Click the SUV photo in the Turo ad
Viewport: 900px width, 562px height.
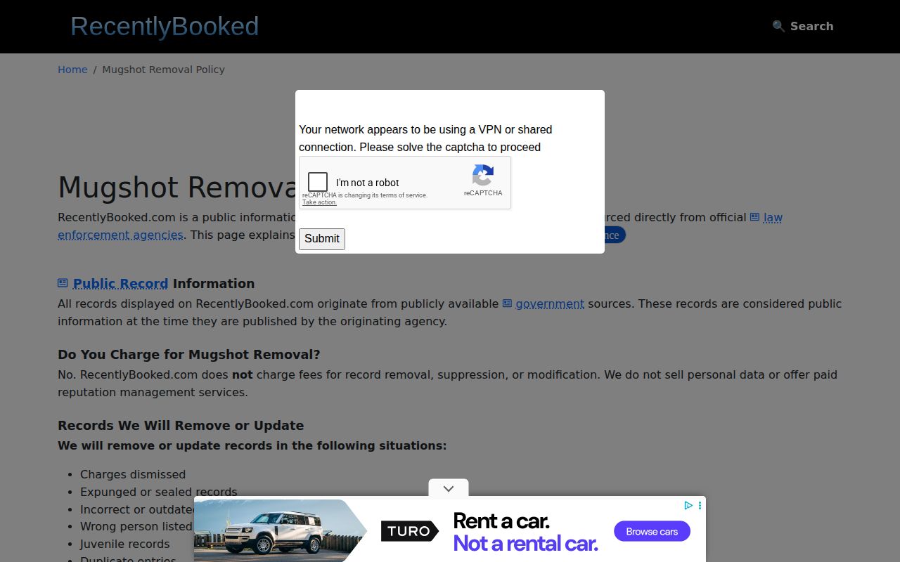tap(281, 530)
